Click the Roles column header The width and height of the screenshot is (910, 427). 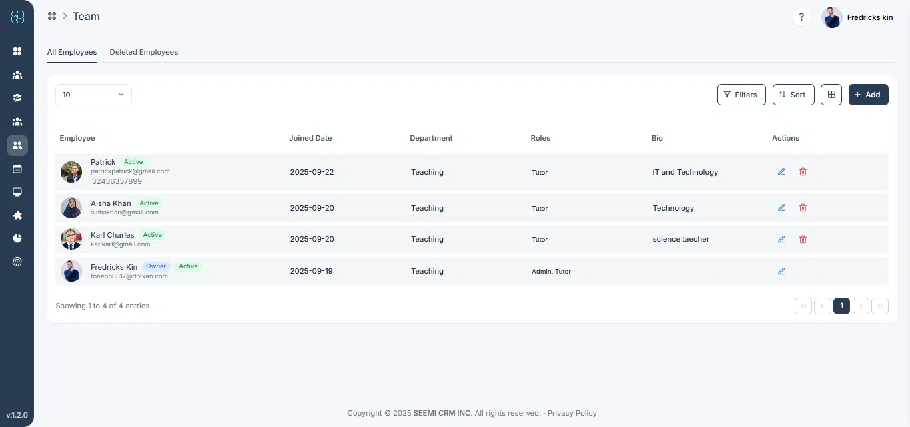click(x=540, y=138)
